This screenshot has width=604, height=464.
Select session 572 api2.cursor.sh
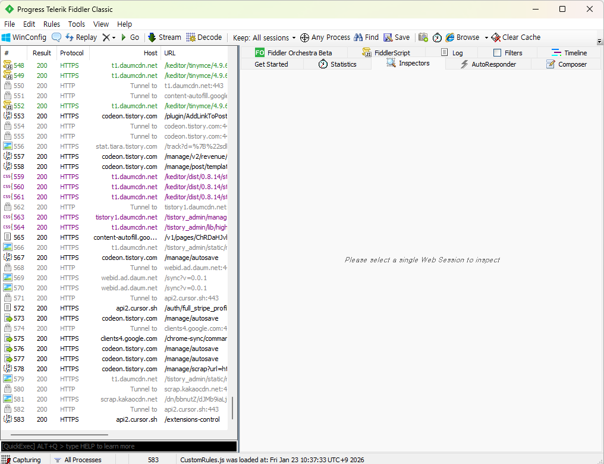point(115,308)
